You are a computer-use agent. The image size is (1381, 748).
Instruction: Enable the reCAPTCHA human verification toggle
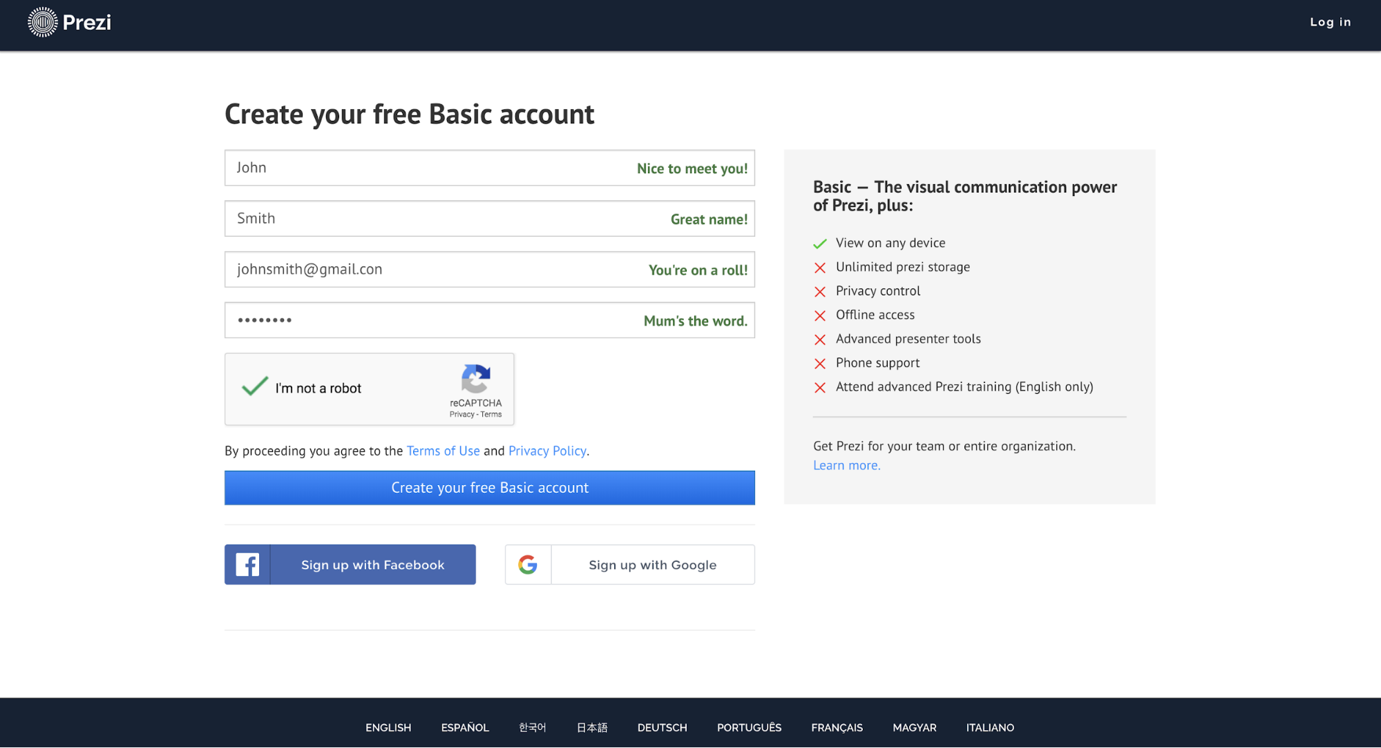[x=256, y=388]
